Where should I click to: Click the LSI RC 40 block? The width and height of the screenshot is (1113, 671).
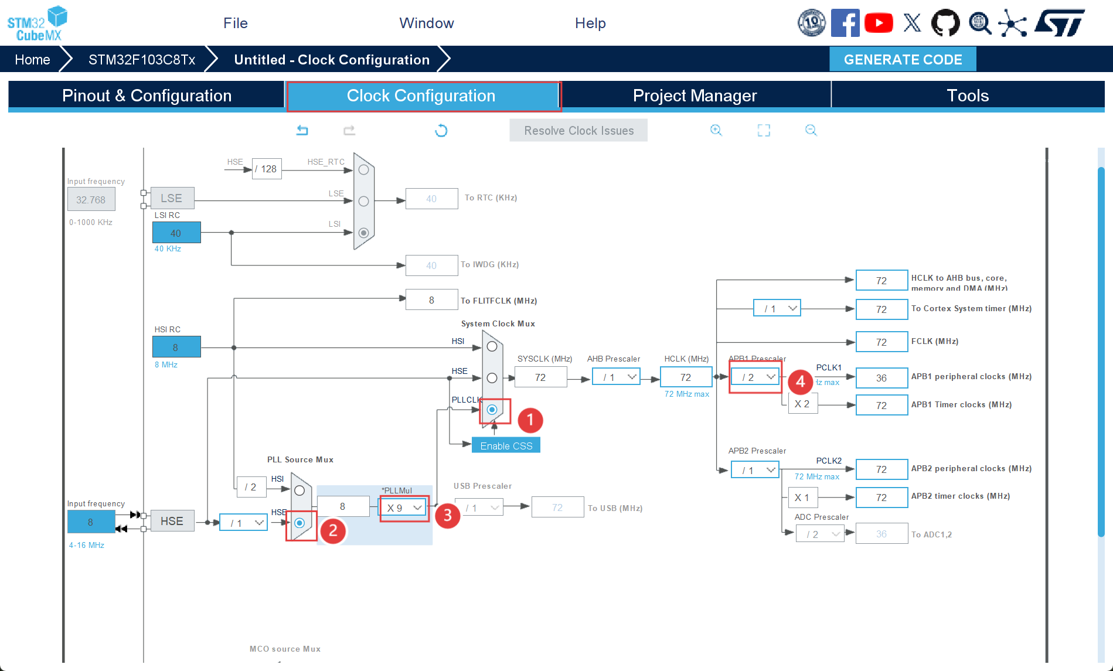pos(176,233)
